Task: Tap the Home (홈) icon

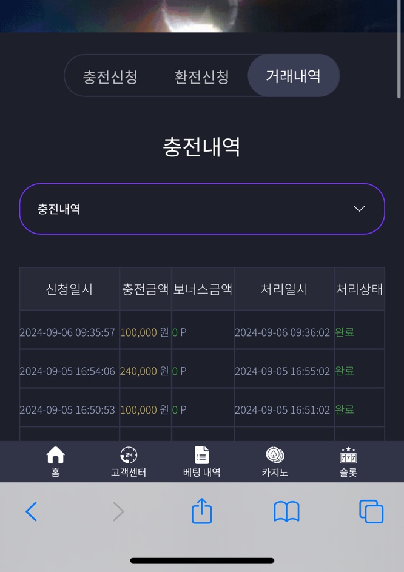Action: pyautogui.click(x=55, y=455)
